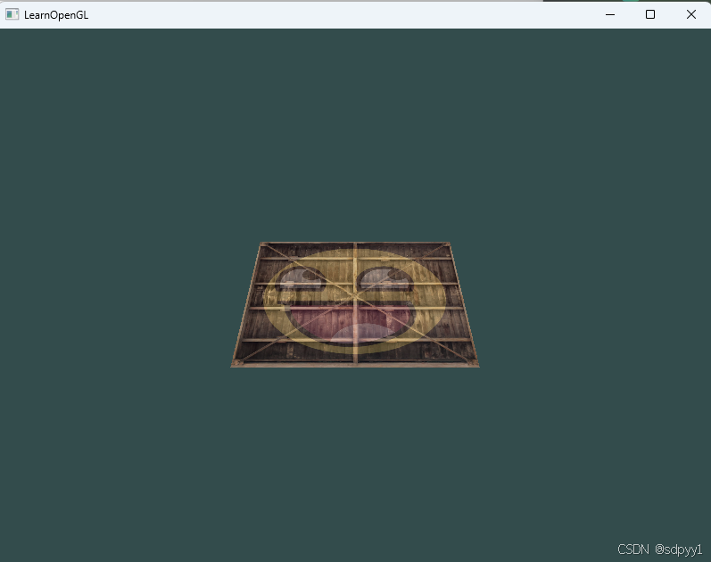Close the LearnOpenGL window
711x562 pixels.
click(691, 14)
